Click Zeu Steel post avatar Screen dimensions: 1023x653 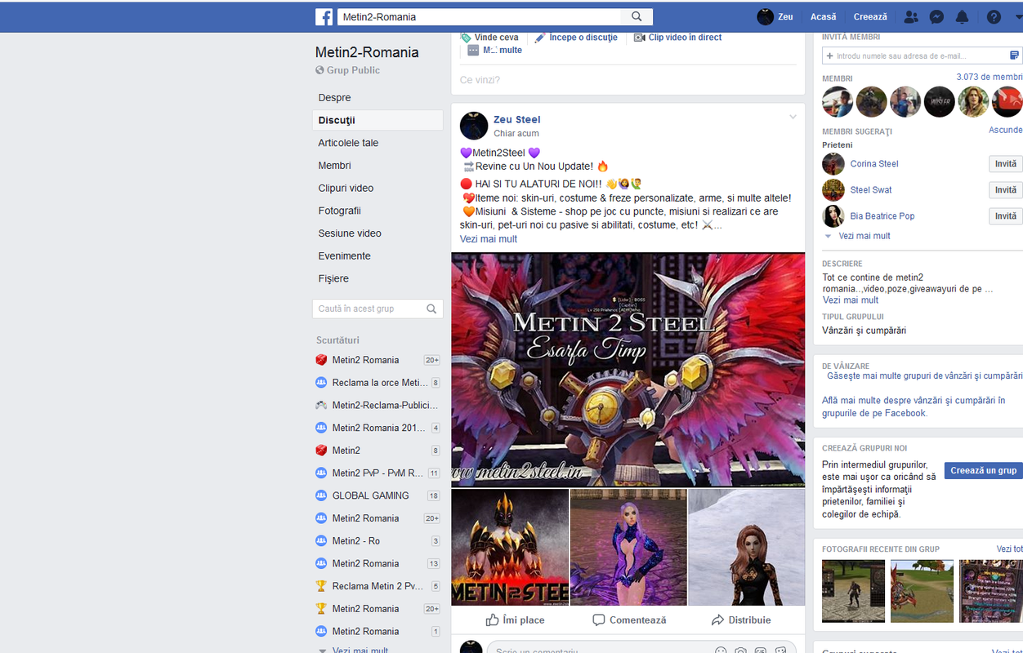click(474, 126)
